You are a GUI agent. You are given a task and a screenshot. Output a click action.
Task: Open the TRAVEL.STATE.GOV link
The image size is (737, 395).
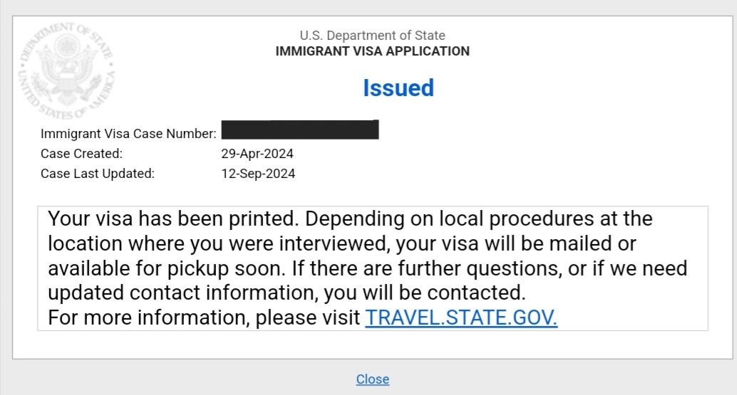(461, 317)
